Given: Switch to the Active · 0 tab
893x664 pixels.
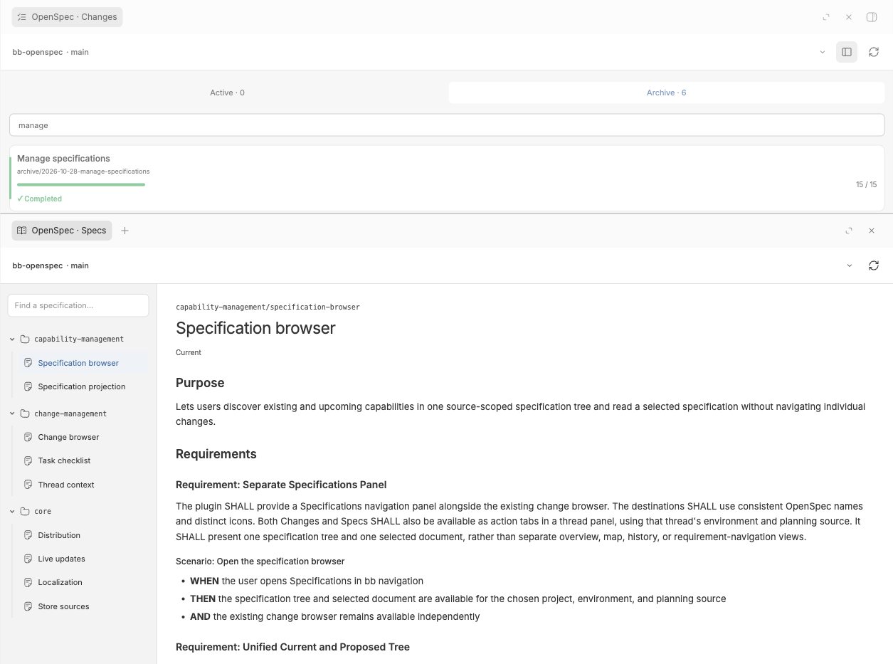Looking at the screenshot, I should [227, 93].
